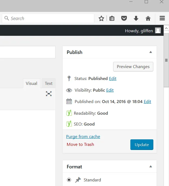Toggle distraction-free writing mode icon
Viewport: 169px width, 186px height.
pos(49,94)
